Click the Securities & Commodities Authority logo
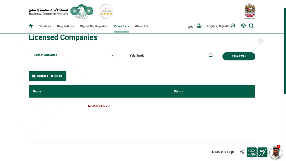Viewport: 286px width, 161px height. pos(61,11)
